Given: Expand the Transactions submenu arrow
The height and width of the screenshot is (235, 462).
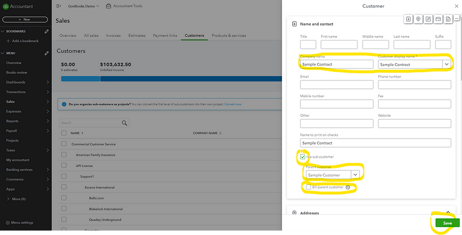Looking at the screenshot, I should point(48,92).
